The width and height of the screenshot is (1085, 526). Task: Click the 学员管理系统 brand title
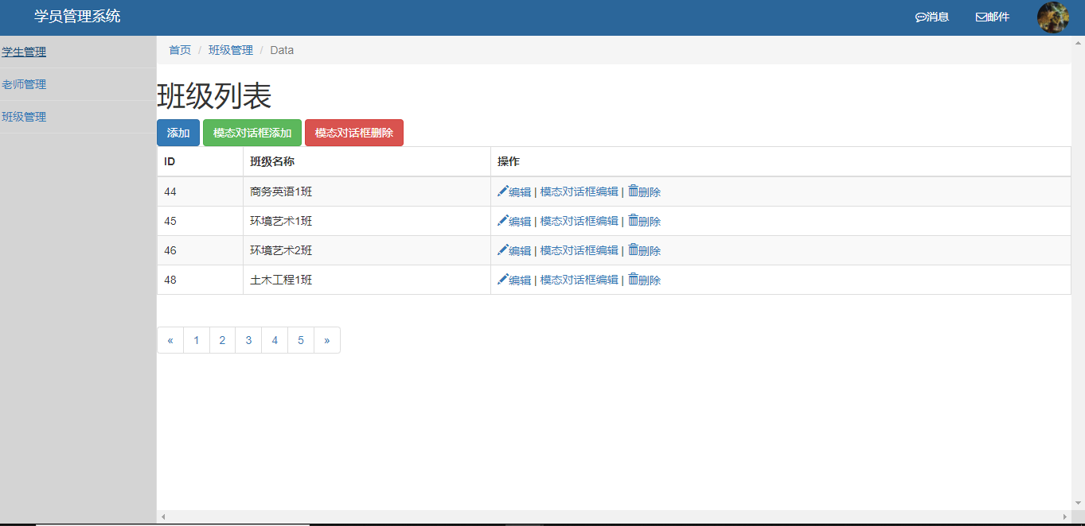click(x=77, y=16)
